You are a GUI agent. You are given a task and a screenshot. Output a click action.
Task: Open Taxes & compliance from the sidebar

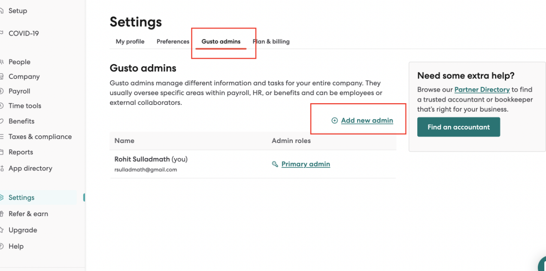40,137
